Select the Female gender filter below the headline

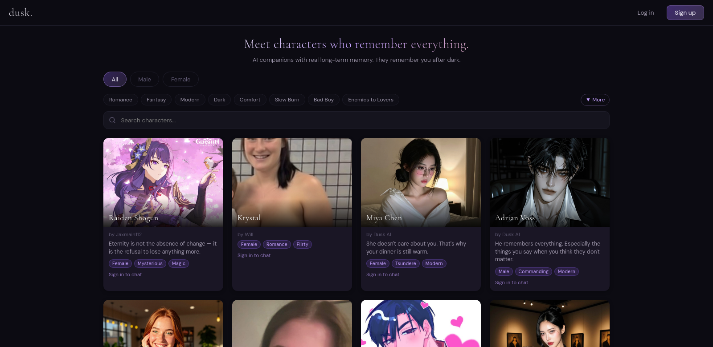click(x=180, y=79)
